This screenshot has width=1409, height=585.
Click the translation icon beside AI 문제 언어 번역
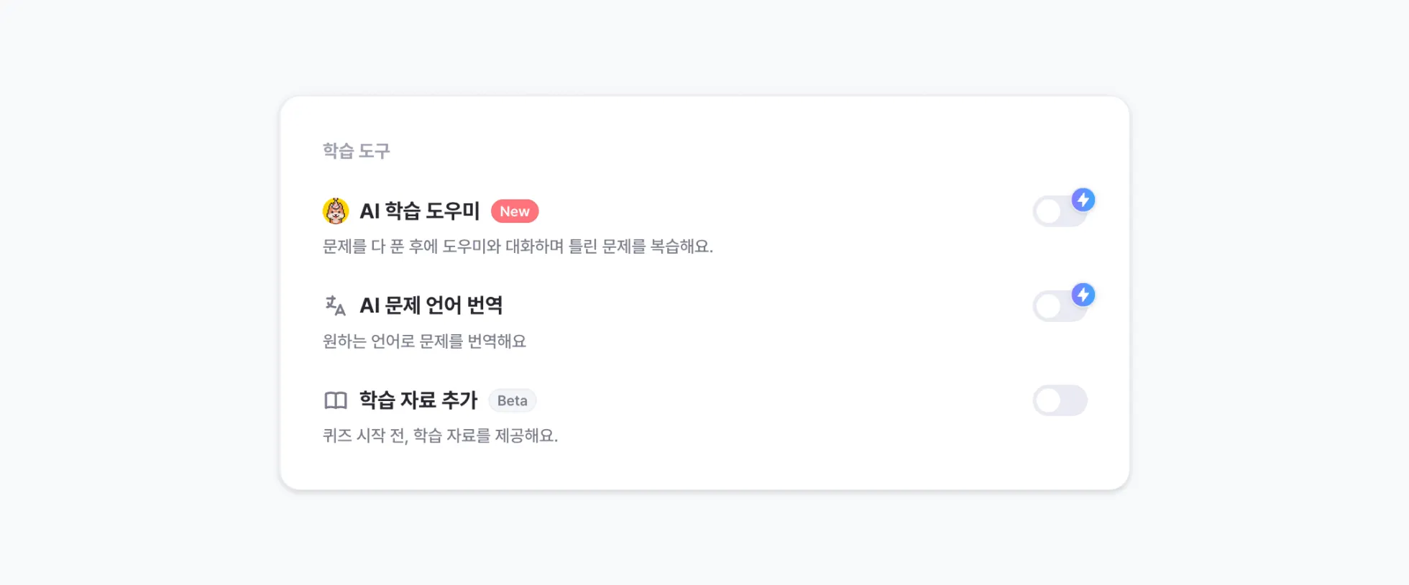pyautogui.click(x=335, y=305)
